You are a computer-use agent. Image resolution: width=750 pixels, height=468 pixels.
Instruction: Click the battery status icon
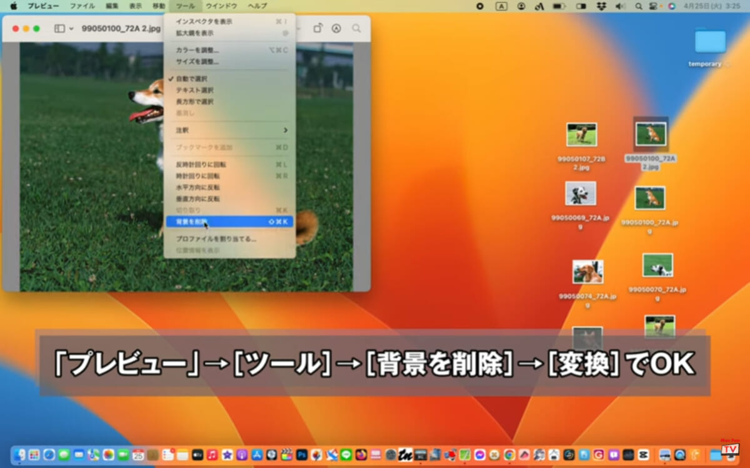[x=559, y=6]
